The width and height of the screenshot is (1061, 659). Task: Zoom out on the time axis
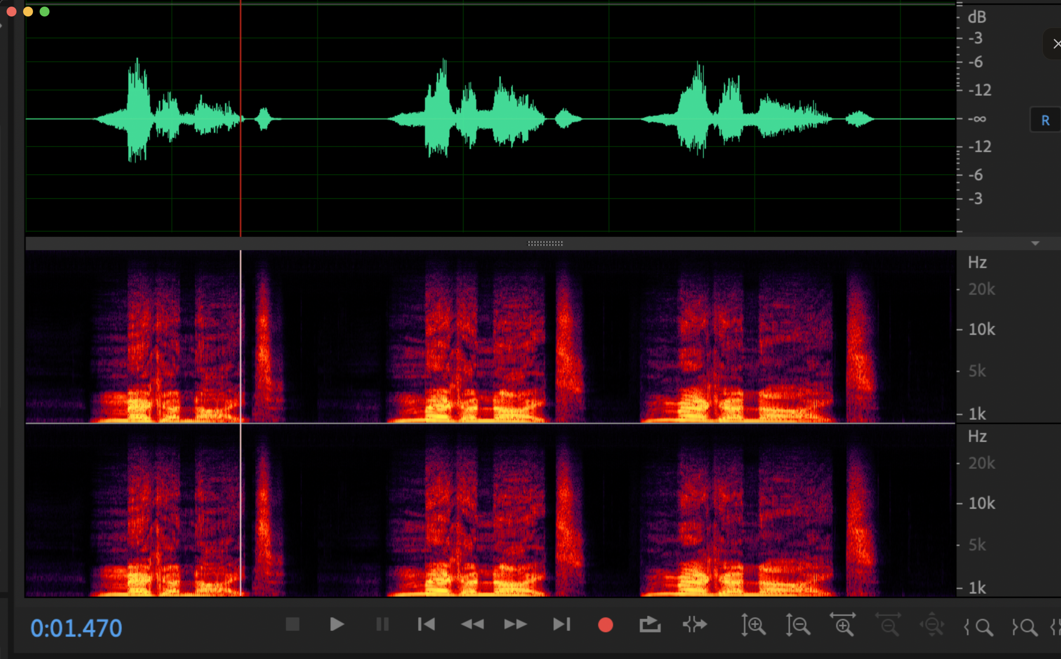(889, 624)
